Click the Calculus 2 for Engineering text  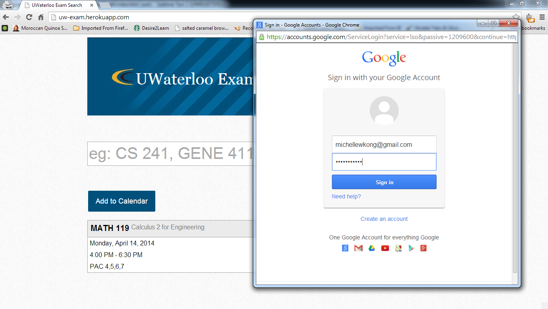click(168, 227)
